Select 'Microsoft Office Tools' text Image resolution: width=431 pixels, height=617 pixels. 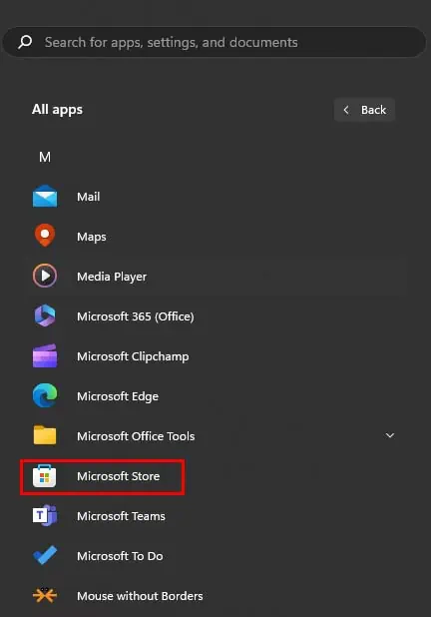[136, 436]
